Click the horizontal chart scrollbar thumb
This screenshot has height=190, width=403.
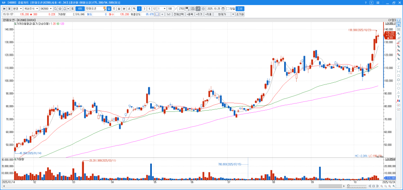coord(330,186)
